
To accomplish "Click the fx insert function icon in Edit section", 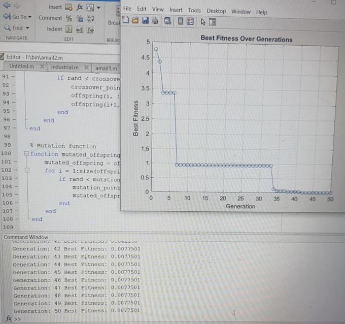I will [x=80, y=7].
